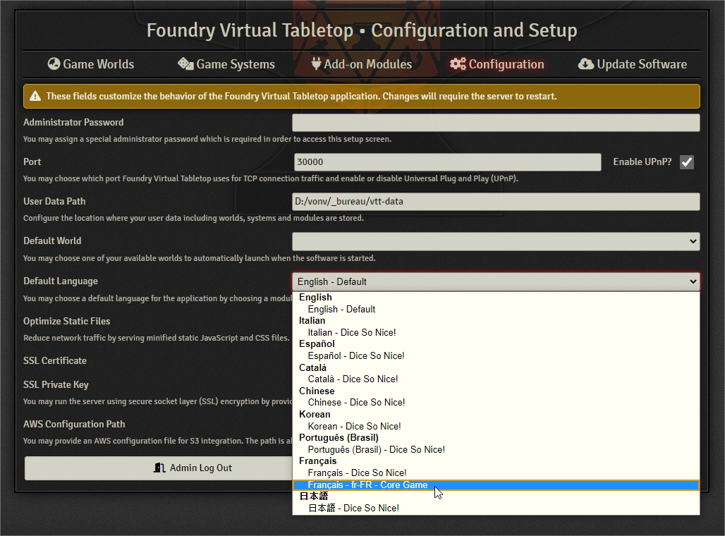The height and width of the screenshot is (536, 725).
Task: Select Korean - Dice So Nice! option
Action: tap(496, 426)
